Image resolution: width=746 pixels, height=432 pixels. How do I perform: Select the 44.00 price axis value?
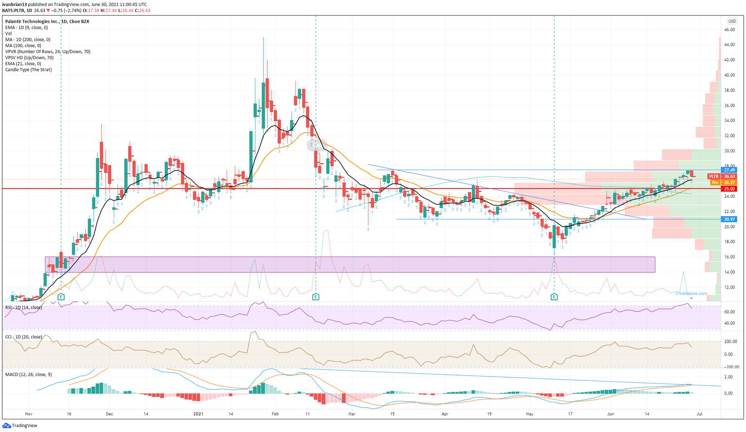pyautogui.click(x=729, y=45)
